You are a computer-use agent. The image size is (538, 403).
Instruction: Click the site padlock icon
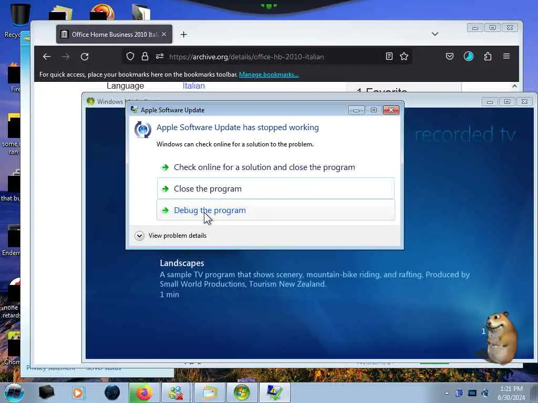tap(145, 56)
